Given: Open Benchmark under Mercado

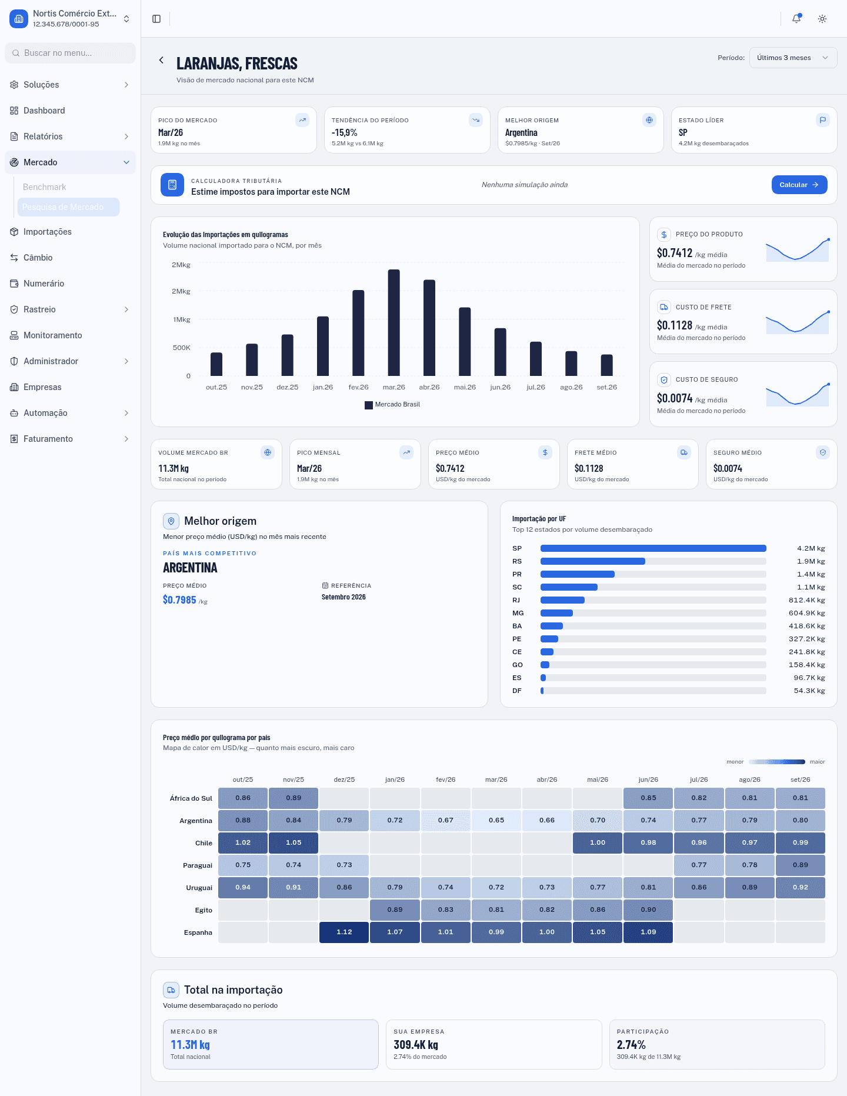Looking at the screenshot, I should click(x=45, y=187).
